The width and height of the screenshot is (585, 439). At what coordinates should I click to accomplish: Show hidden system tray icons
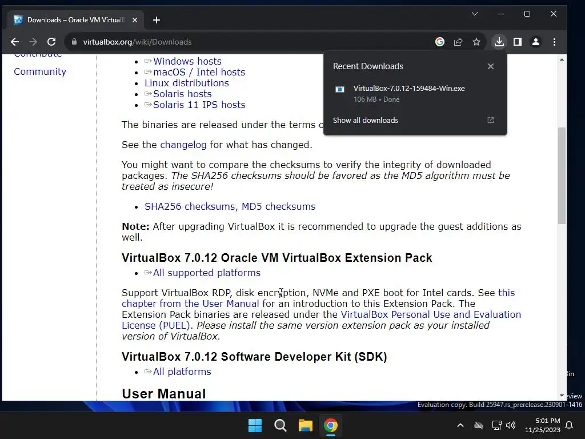click(x=460, y=425)
